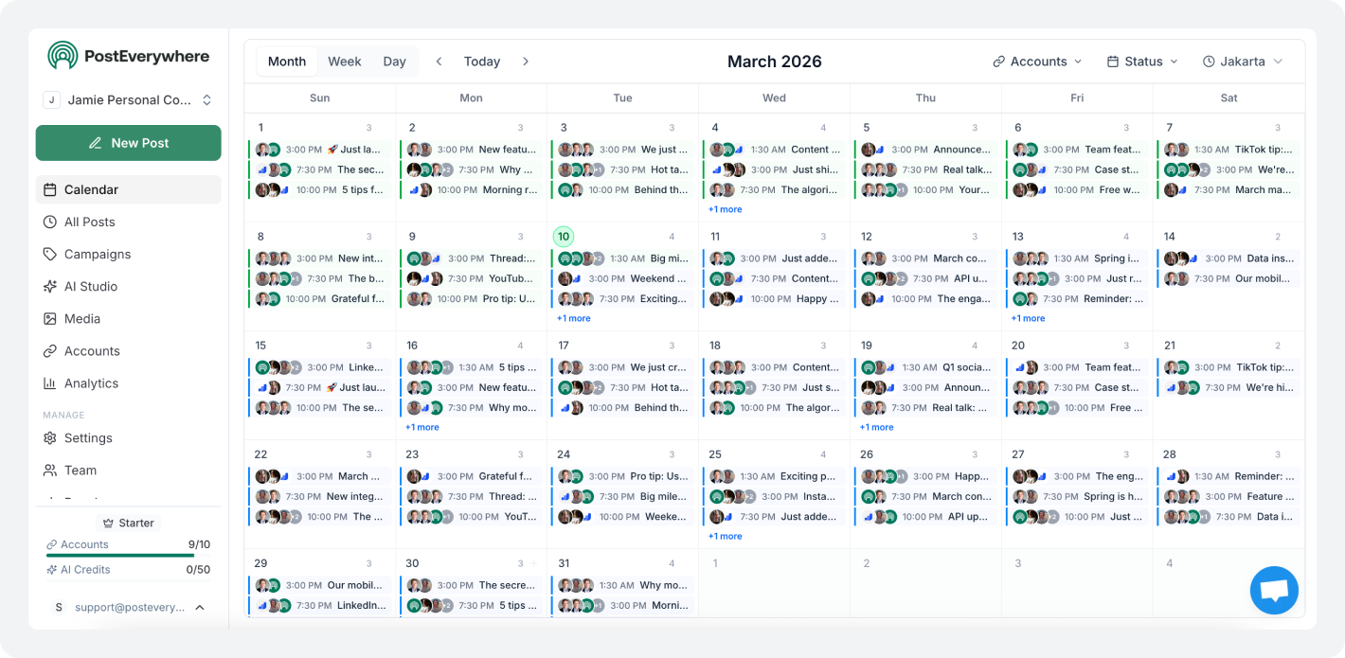1345x658 pixels.
Task: Click the Settings gear icon
Action: (50, 438)
